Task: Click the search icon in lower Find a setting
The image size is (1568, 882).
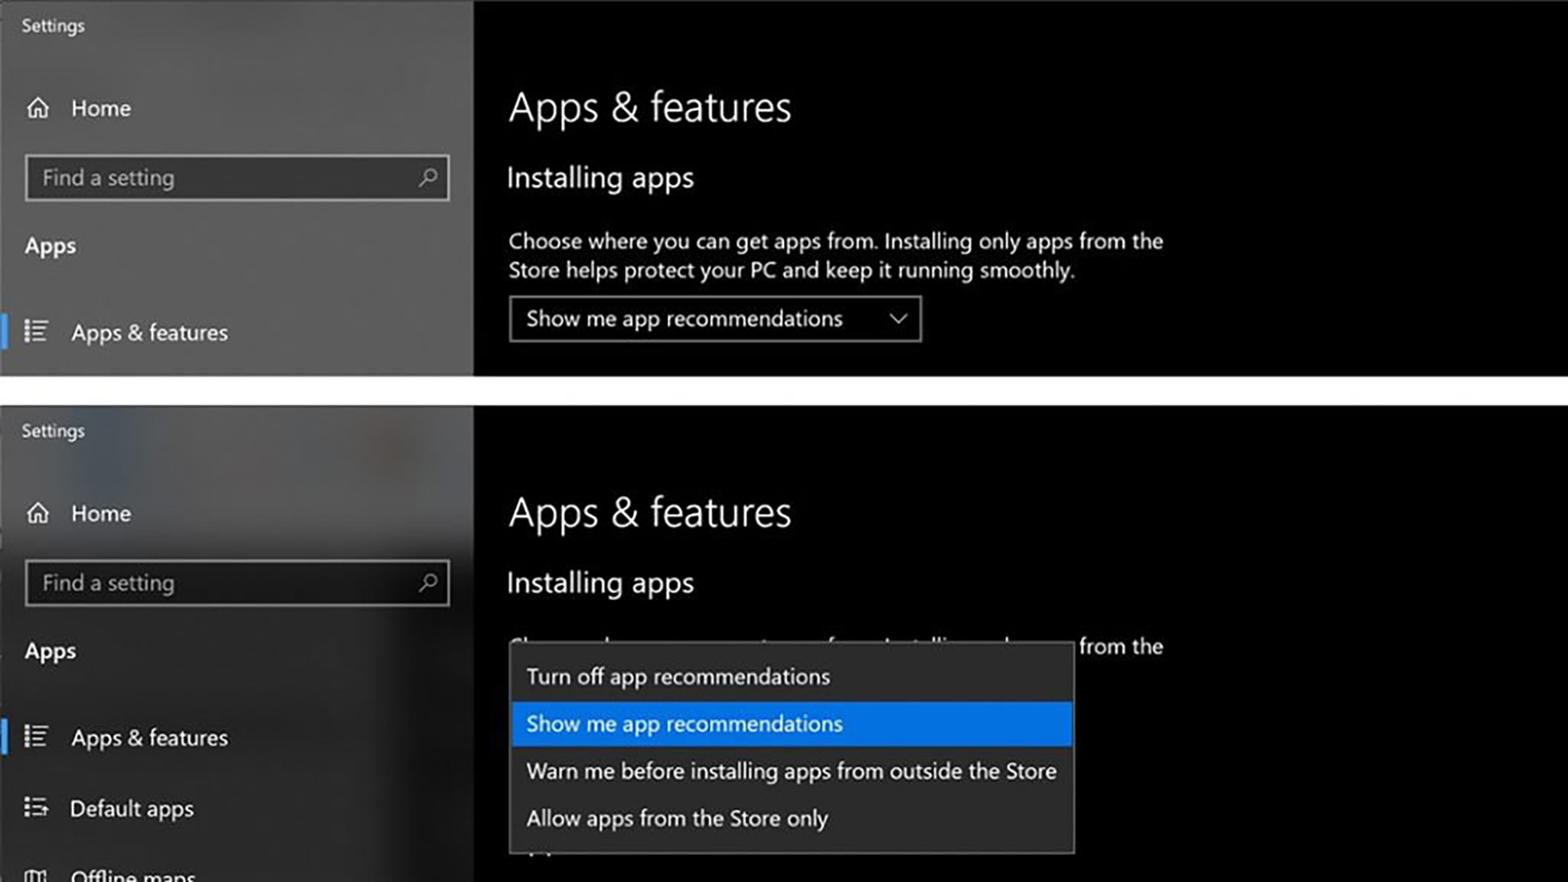Action: click(427, 583)
